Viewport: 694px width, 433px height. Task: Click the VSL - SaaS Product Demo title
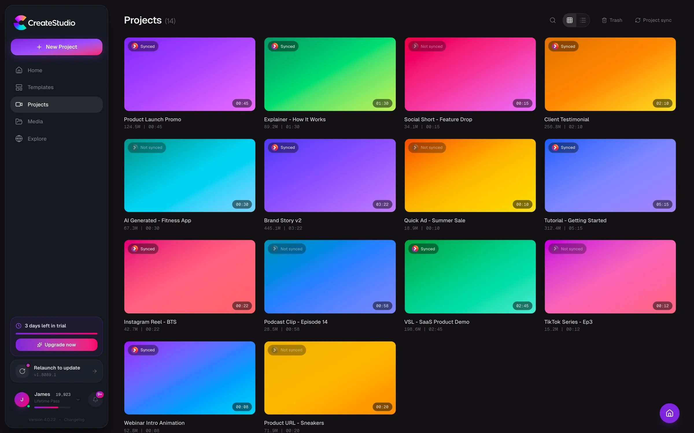pos(437,322)
